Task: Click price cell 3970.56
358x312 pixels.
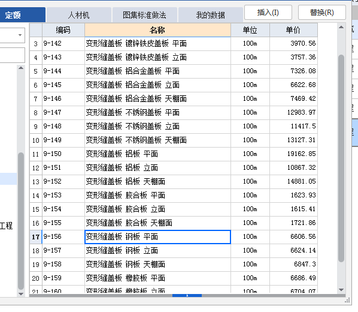Action: (x=293, y=43)
